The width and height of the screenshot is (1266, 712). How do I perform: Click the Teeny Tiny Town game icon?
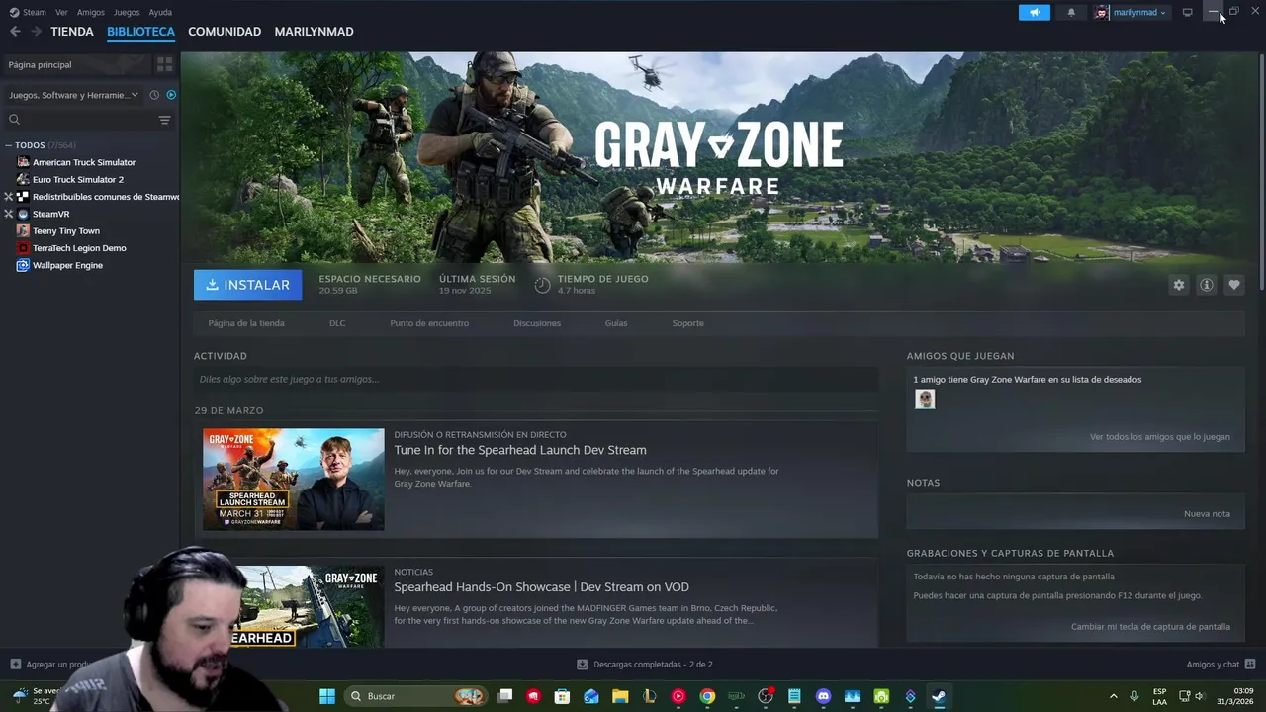(23, 230)
